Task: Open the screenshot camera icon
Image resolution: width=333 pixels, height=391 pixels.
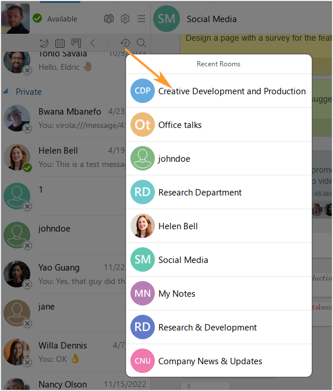Action: pyautogui.click(x=109, y=19)
